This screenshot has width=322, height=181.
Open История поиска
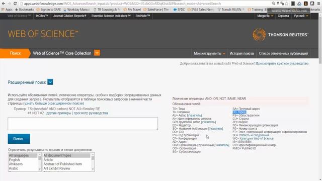[242, 54]
